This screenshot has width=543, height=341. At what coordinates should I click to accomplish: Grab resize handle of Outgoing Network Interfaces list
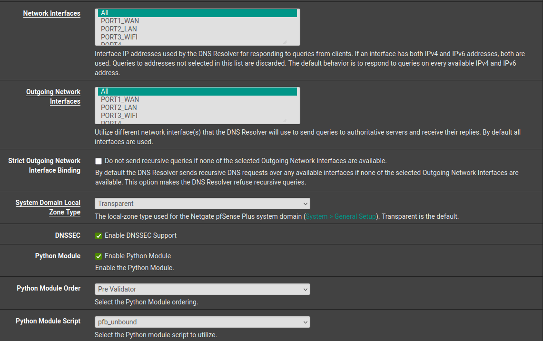tap(285, 120)
